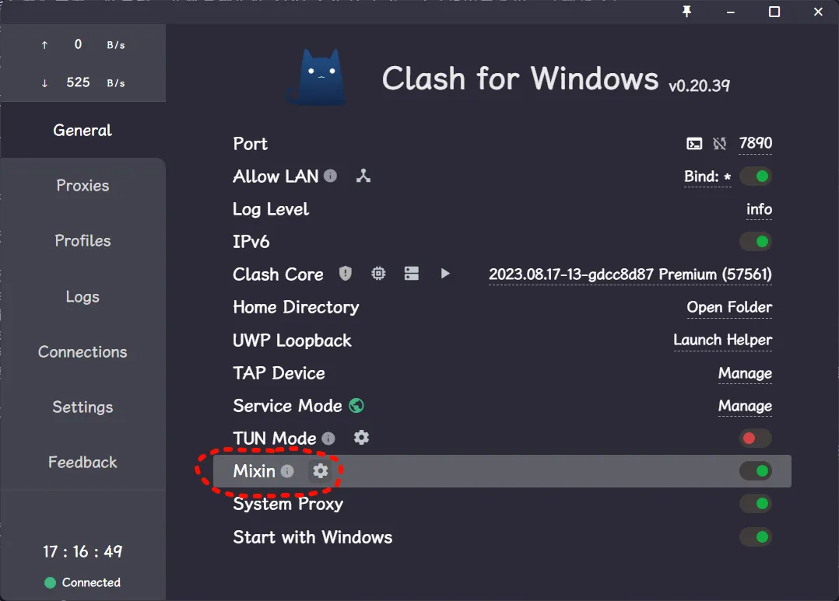Switch to the Proxies tab
Image resolution: width=839 pixels, height=601 pixels.
click(x=82, y=186)
